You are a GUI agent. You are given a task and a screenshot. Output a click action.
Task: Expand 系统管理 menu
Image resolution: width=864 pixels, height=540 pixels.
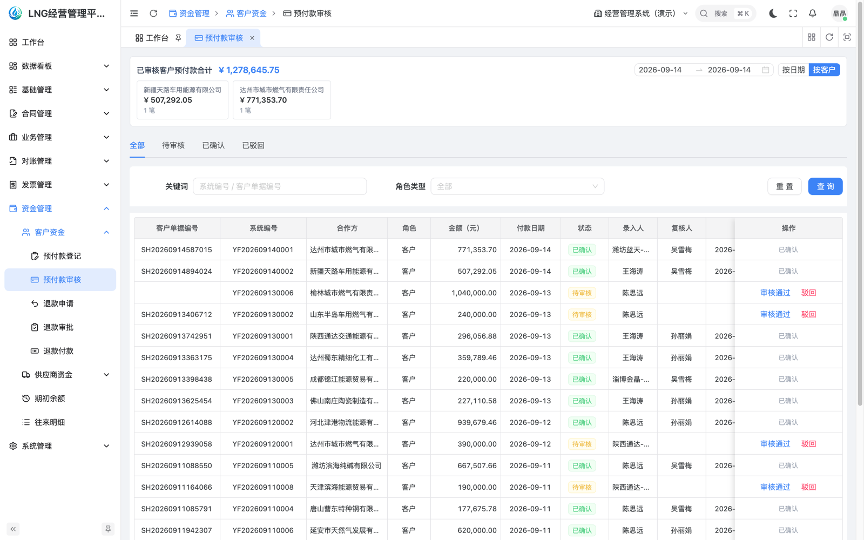point(60,446)
